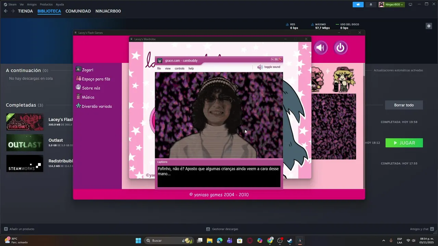
Task: Click the captions text box
Action: (219, 176)
